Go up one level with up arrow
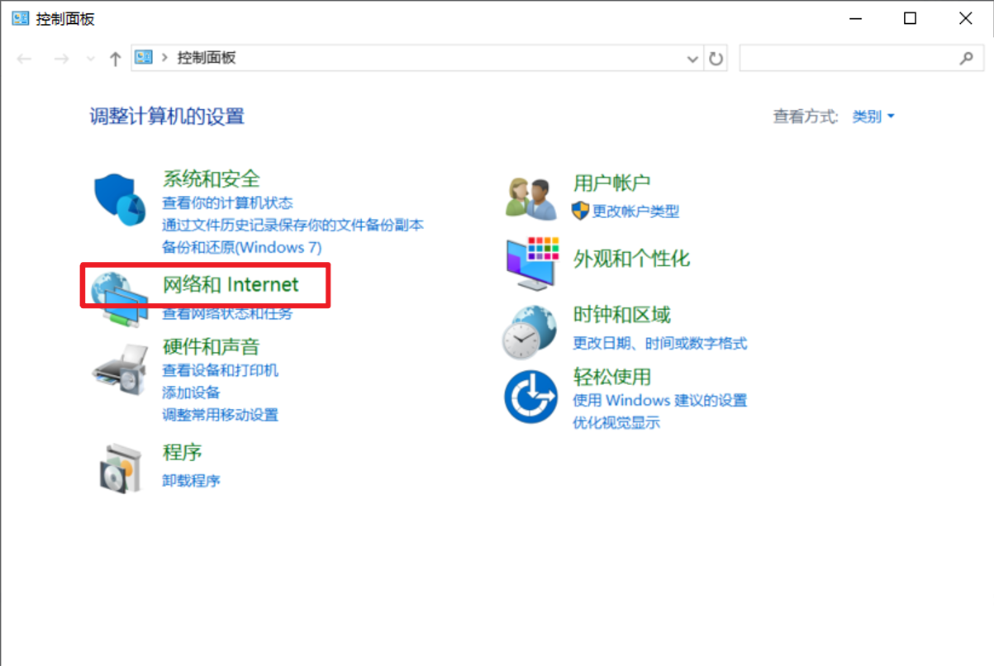The width and height of the screenshot is (994, 666). click(115, 59)
